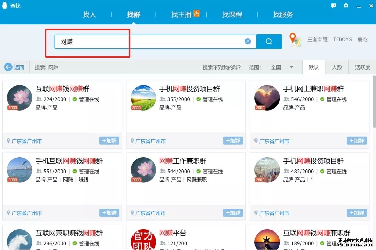Viewport: 376px width, 250px height.
Task: Open avatar of 互联网赚钱网赚群 with 224 members
Action: click(x=19, y=98)
